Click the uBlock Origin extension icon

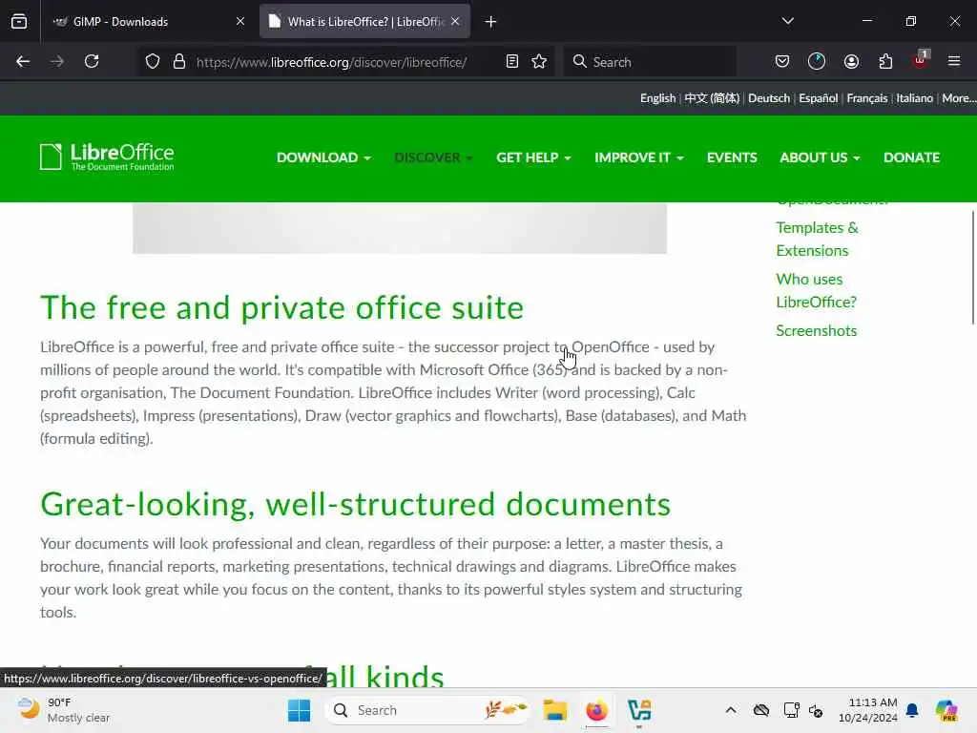pyautogui.click(x=921, y=60)
